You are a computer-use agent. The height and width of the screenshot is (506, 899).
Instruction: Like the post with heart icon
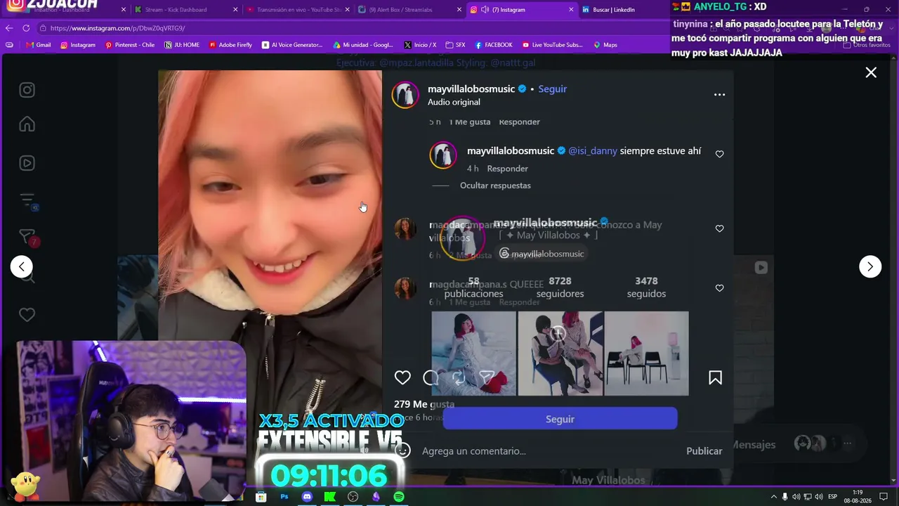pos(402,378)
